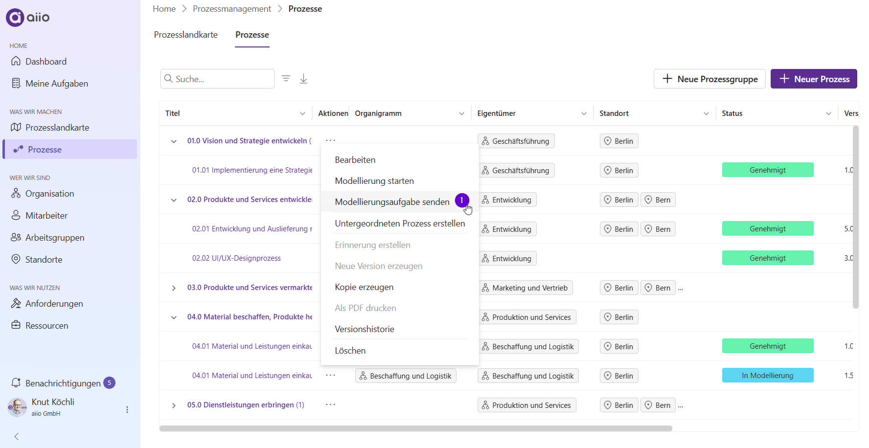Click ellipsis after Bern in 03.0 row
This screenshot has width=869, height=448.
tap(681, 288)
